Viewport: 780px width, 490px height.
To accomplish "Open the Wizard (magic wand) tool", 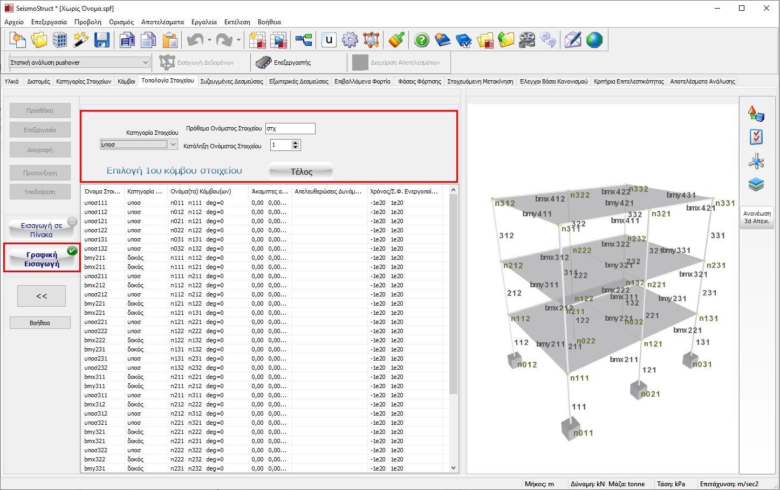I will (81, 40).
